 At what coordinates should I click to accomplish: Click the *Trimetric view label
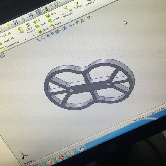(29, 162)
